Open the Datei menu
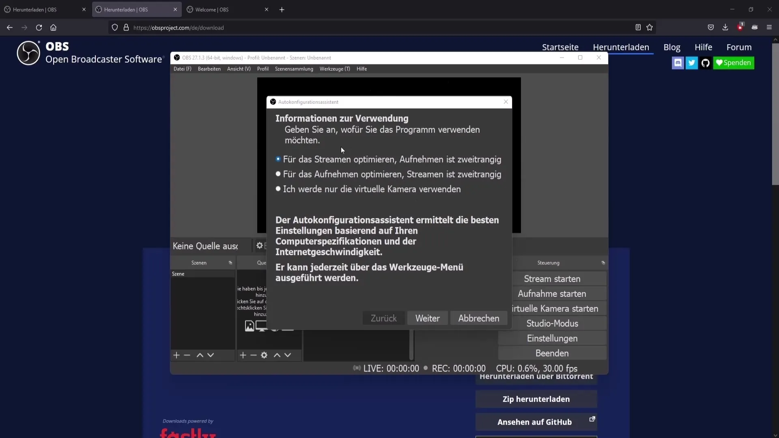 pyautogui.click(x=182, y=69)
